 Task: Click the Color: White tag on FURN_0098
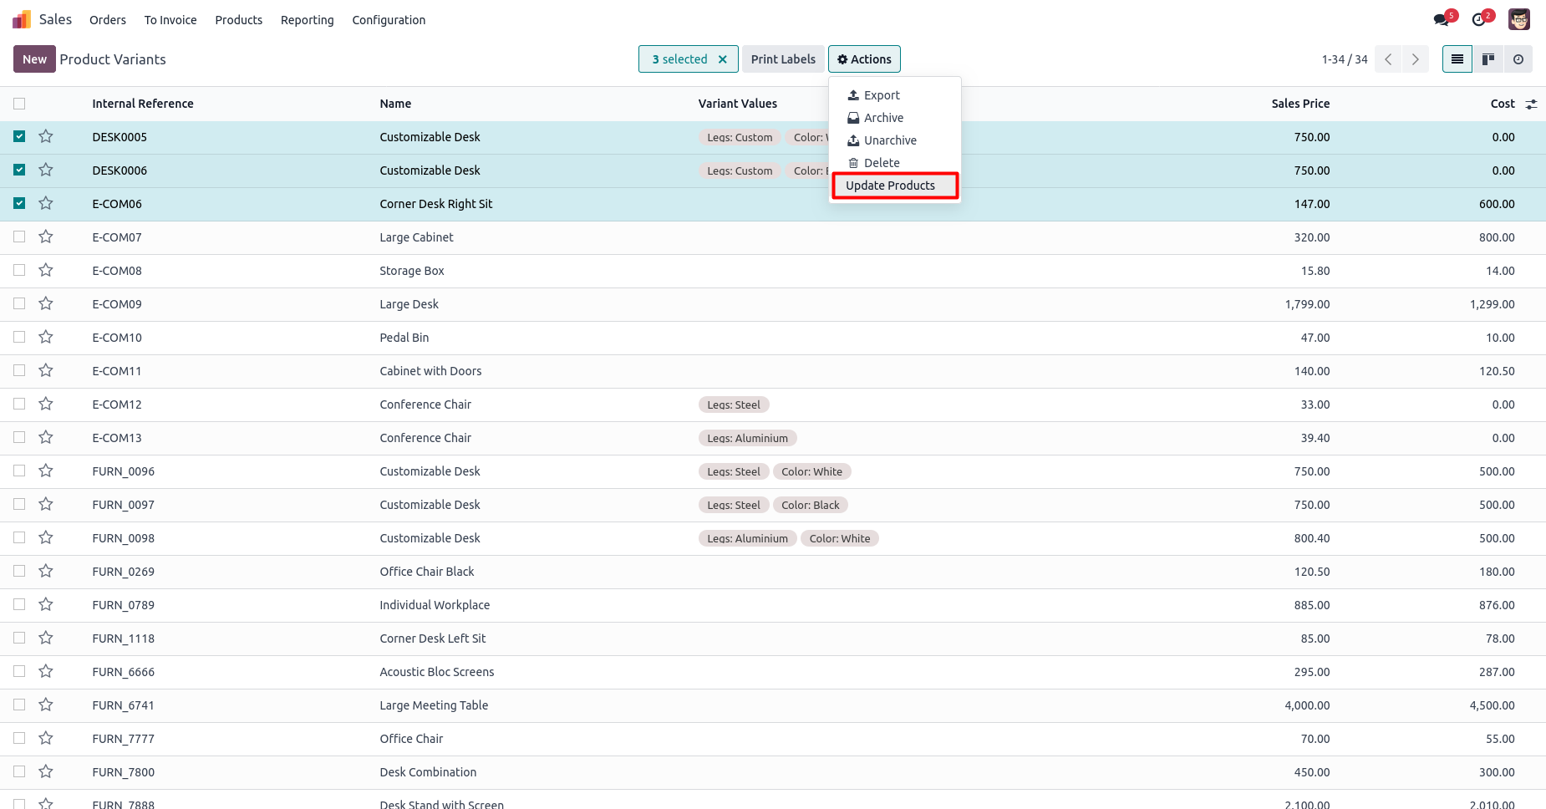(x=840, y=538)
